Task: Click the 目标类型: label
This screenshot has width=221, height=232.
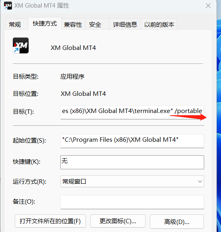Action: coord(26,77)
